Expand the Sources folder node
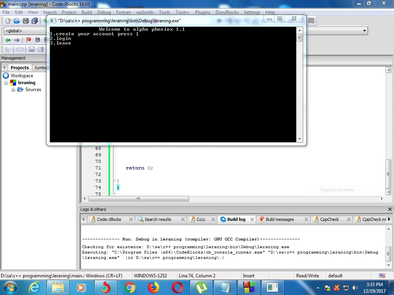The image size is (394, 295). (x=13, y=90)
